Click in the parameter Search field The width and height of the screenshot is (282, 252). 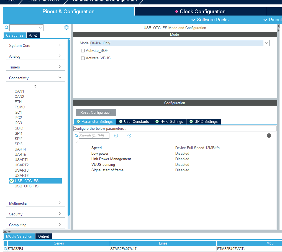[x=94, y=136]
